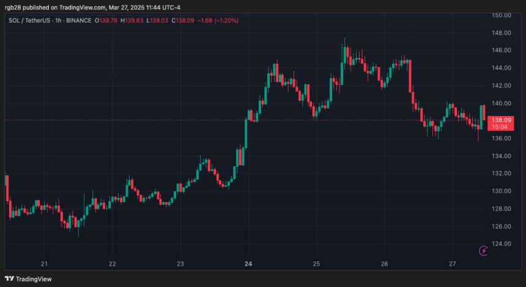
Task: Click the 128.00 price axis label
Action: [501, 209]
